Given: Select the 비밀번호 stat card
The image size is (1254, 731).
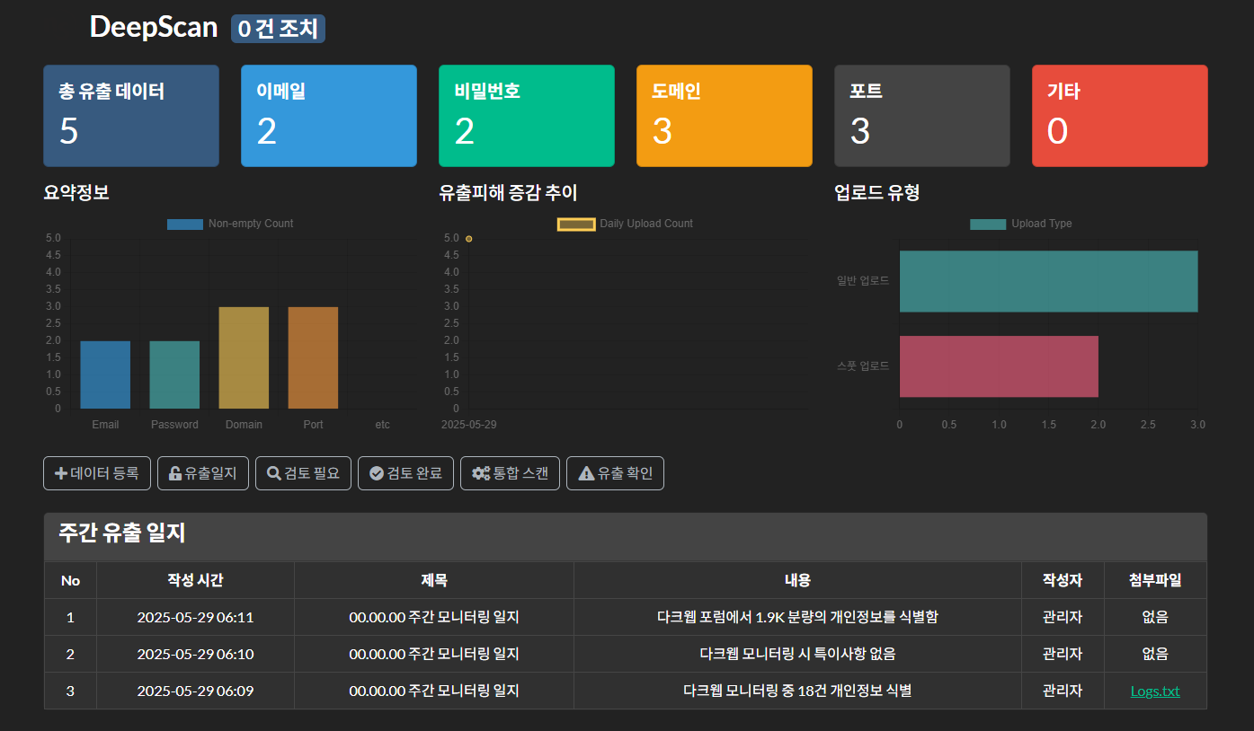Looking at the screenshot, I should 527,116.
